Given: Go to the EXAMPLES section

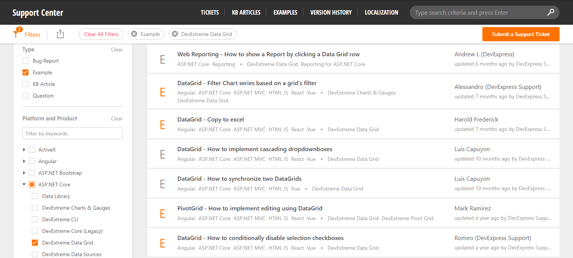Looking at the screenshot, I should pyautogui.click(x=285, y=12).
